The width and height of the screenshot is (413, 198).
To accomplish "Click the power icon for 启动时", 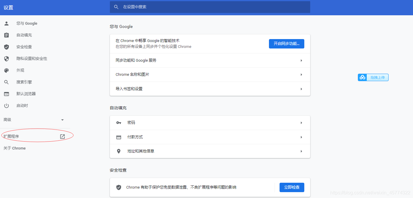I will (x=6, y=106).
